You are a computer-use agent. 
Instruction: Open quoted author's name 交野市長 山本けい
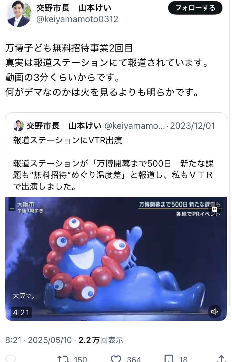tap(64, 126)
